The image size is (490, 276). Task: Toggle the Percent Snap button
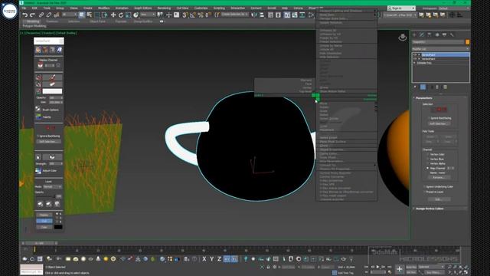point(201,15)
